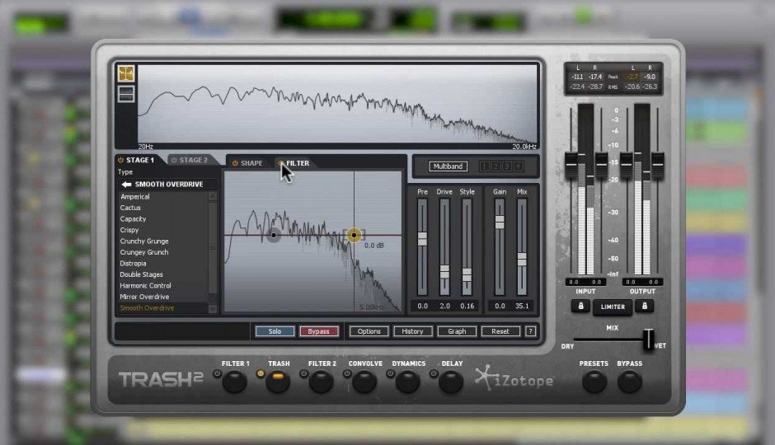This screenshot has width=775, height=445.
Task: Open the signal Graph
Action: tap(457, 331)
